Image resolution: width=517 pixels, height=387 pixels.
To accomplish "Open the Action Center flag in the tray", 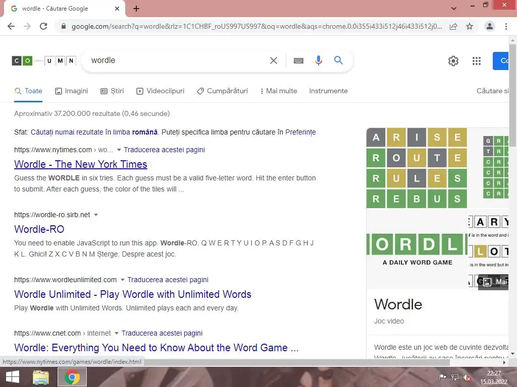I will tap(442, 377).
